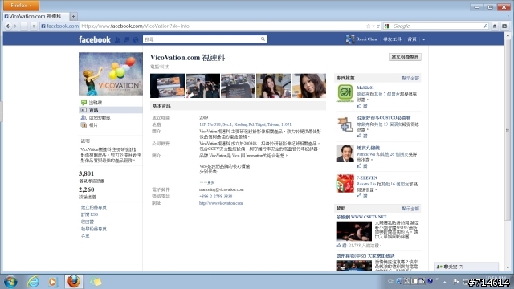Click 顯示全部 next to 贊助
The height and width of the screenshot is (289, 514).
click(x=410, y=209)
